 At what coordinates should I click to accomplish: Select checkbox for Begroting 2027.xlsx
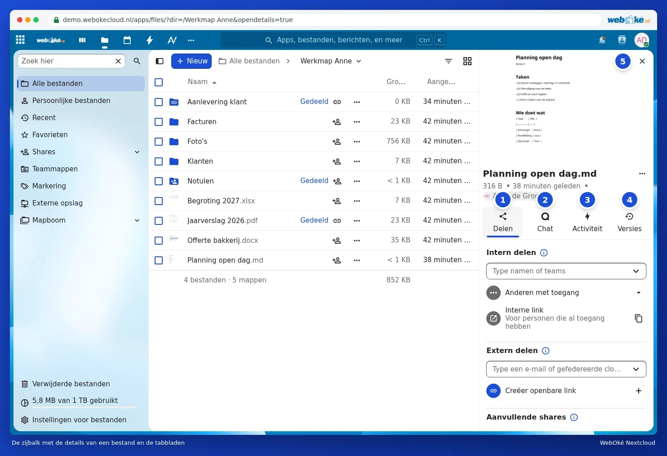pyautogui.click(x=159, y=201)
